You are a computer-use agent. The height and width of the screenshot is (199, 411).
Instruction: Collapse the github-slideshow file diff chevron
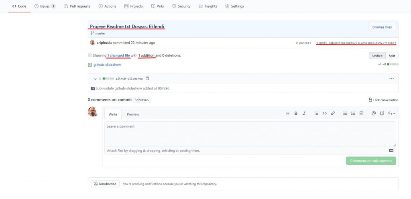click(x=95, y=79)
